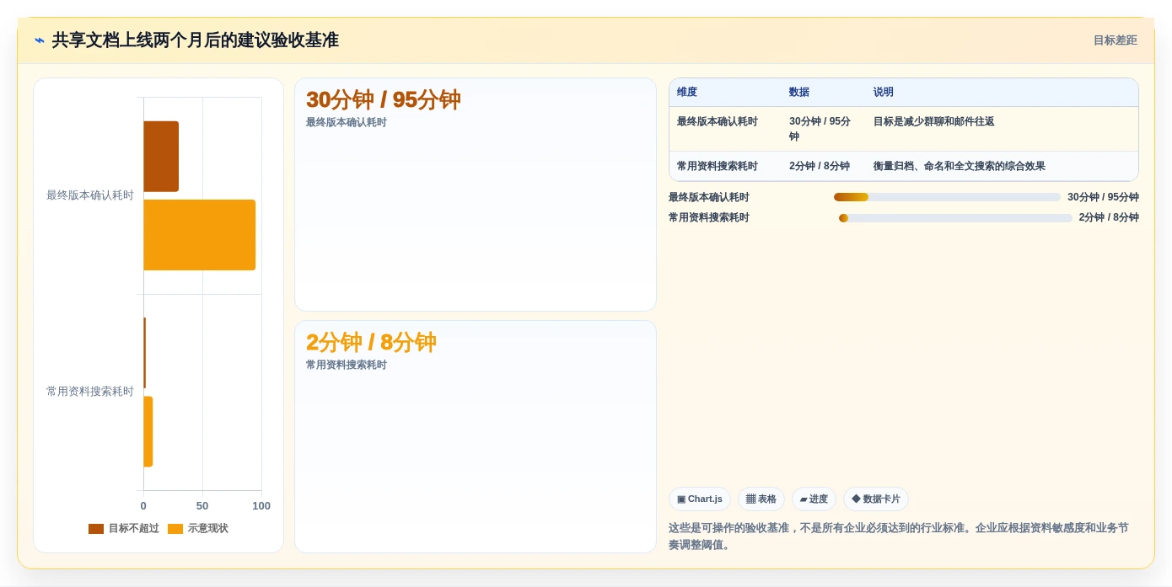Viewport: 1172px width, 587px height.
Task: Click the 示意现状 legend label
Action: click(207, 529)
